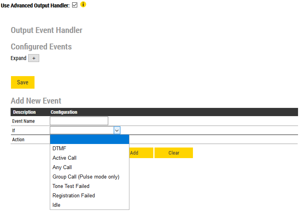Screen dimensions: 300x215
Task: Choose Group Call (Pulse mode only)
Action: tap(86, 177)
